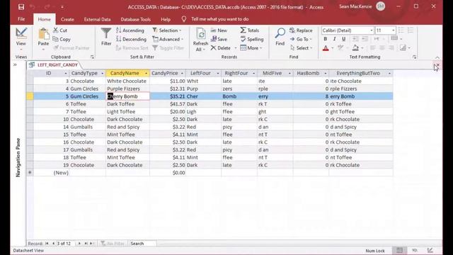Viewport: 453px width, 255px height.
Task: Click the Copy command
Action: pos(62,39)
